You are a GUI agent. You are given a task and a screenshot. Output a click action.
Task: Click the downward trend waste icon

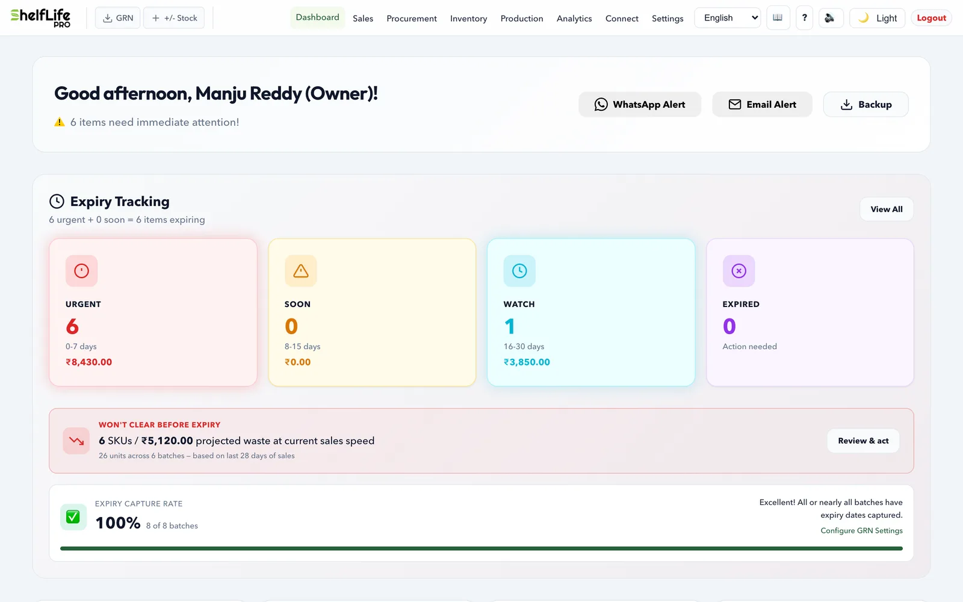point(76,441)
